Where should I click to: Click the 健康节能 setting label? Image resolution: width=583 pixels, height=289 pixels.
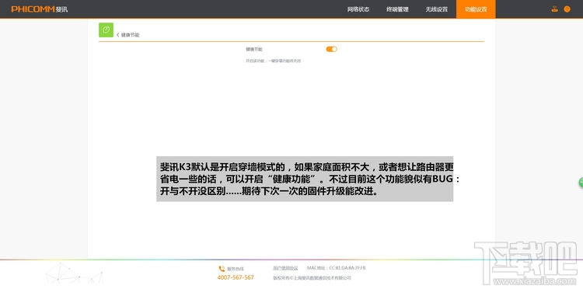254,49
